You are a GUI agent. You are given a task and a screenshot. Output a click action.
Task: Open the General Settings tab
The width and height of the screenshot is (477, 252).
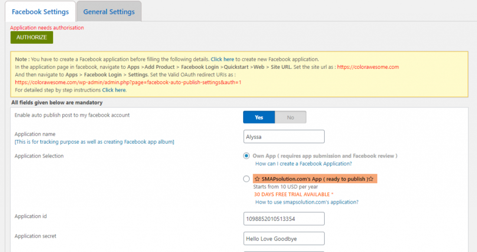pos(109,12)
